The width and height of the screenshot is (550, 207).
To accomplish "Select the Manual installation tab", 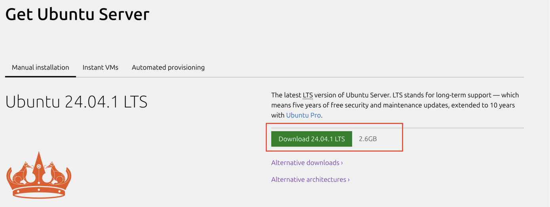I will [40, 68].
